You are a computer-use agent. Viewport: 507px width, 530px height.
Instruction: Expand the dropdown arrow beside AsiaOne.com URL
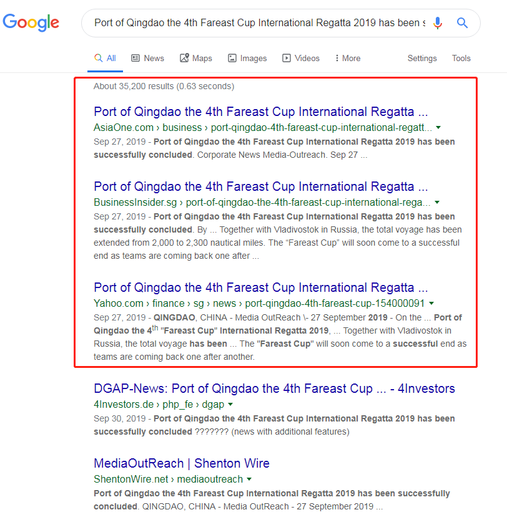tap(438, 127)
